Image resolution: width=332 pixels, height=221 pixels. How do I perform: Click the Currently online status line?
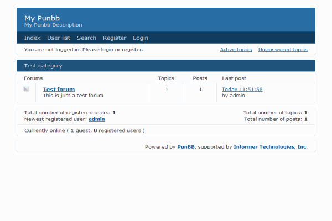click(85, 131)
